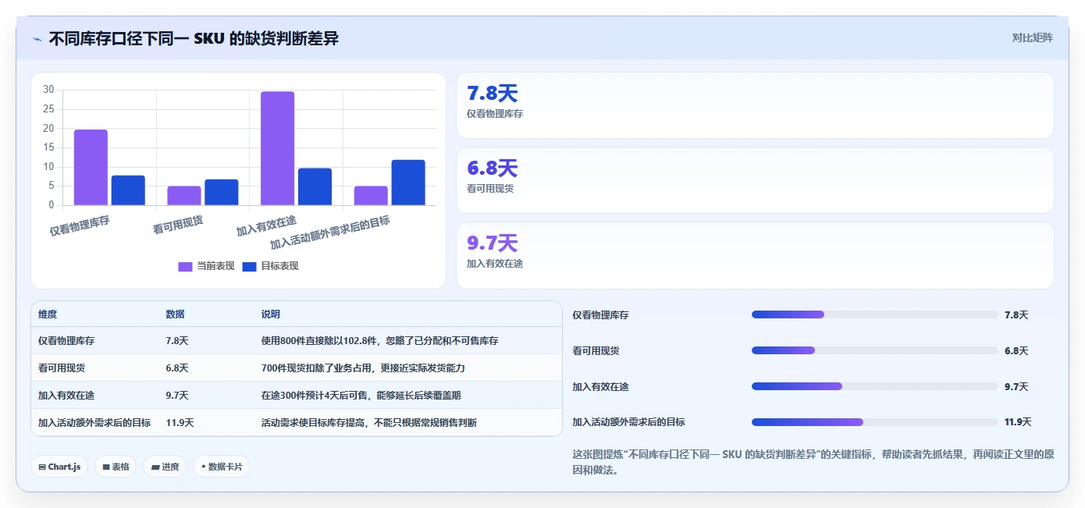Screen dimensions: 1085x508
Task: Click the 7.8天 table cell
Action: click(x=177, y=341)
